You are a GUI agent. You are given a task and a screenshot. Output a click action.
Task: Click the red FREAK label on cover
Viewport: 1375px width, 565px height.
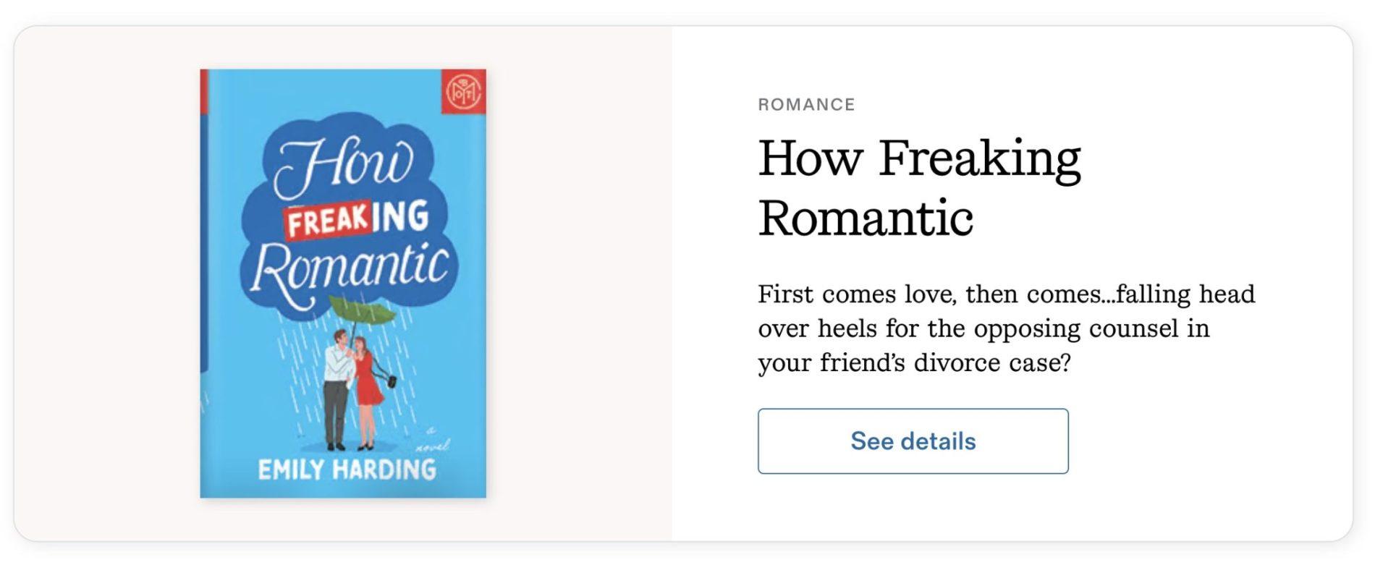point(327,221)
